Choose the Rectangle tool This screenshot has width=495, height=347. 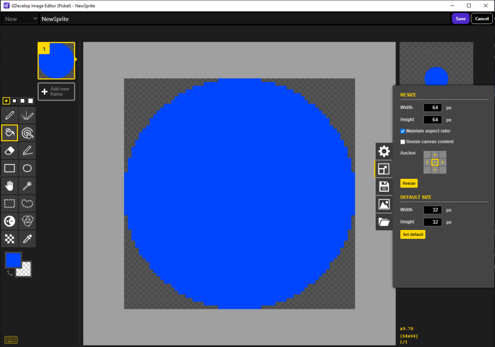10,168
